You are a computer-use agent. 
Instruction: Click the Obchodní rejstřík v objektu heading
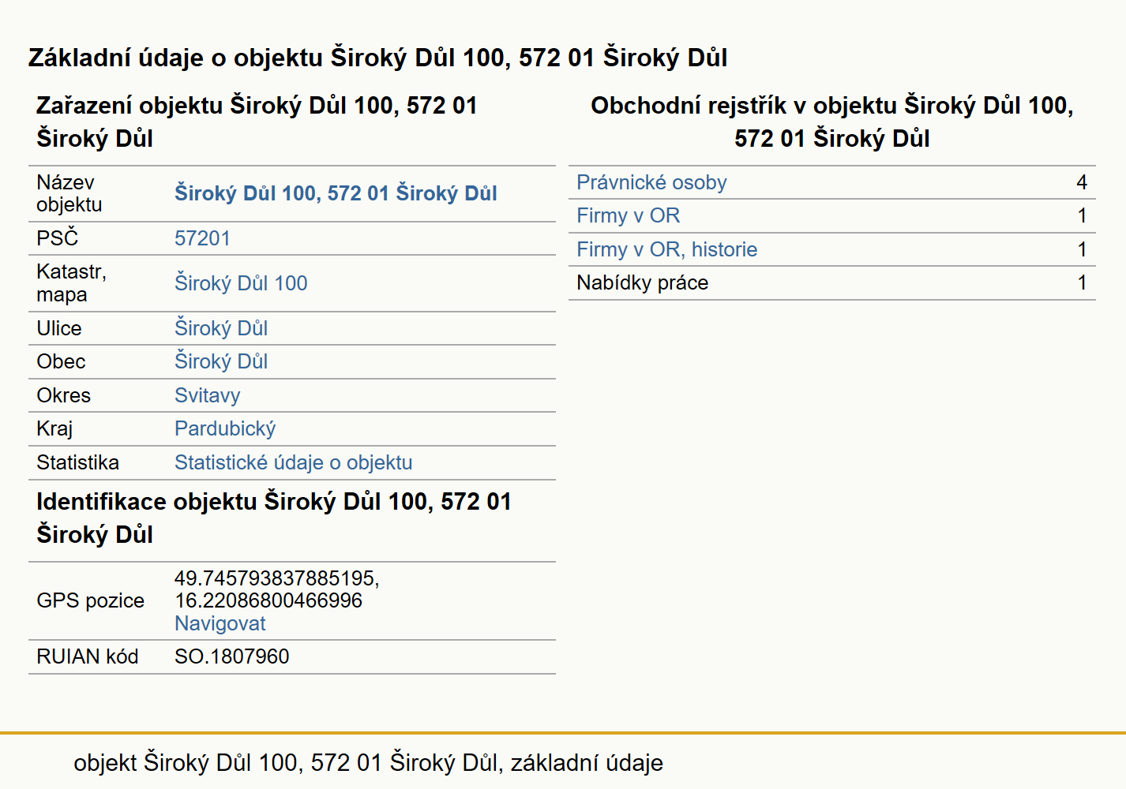click(832, 122)
